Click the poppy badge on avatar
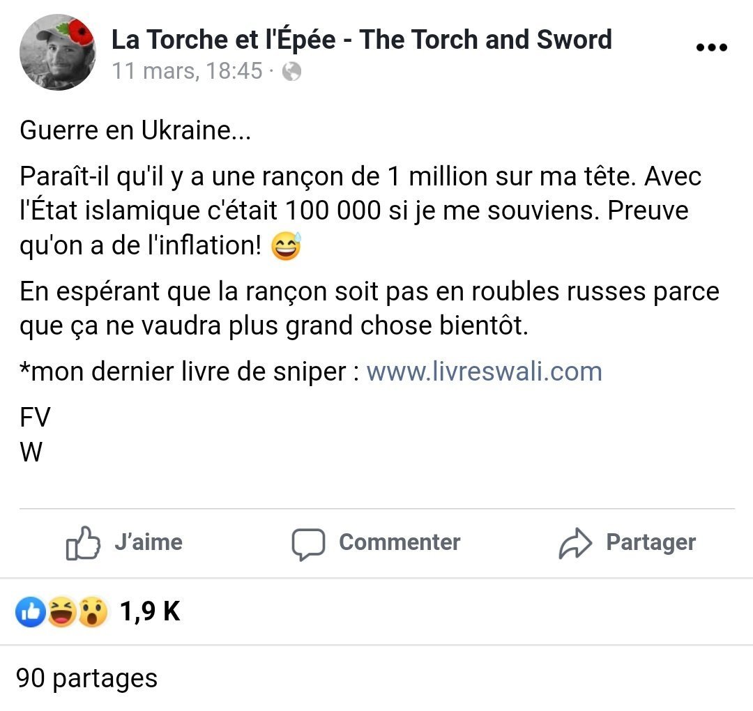 coord(79,33)
